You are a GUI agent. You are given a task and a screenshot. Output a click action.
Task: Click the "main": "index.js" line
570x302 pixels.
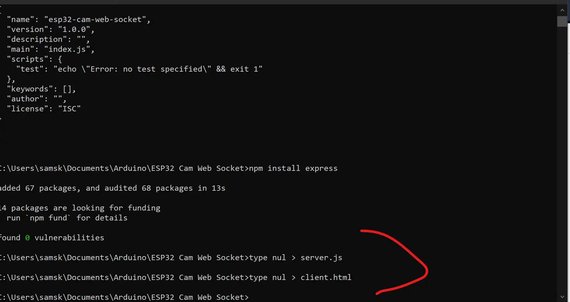click(51, 49)
